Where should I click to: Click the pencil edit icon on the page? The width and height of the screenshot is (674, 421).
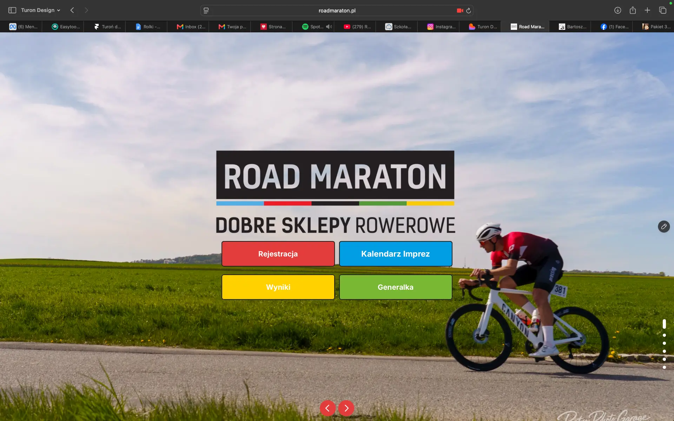[x=664, y=227]
